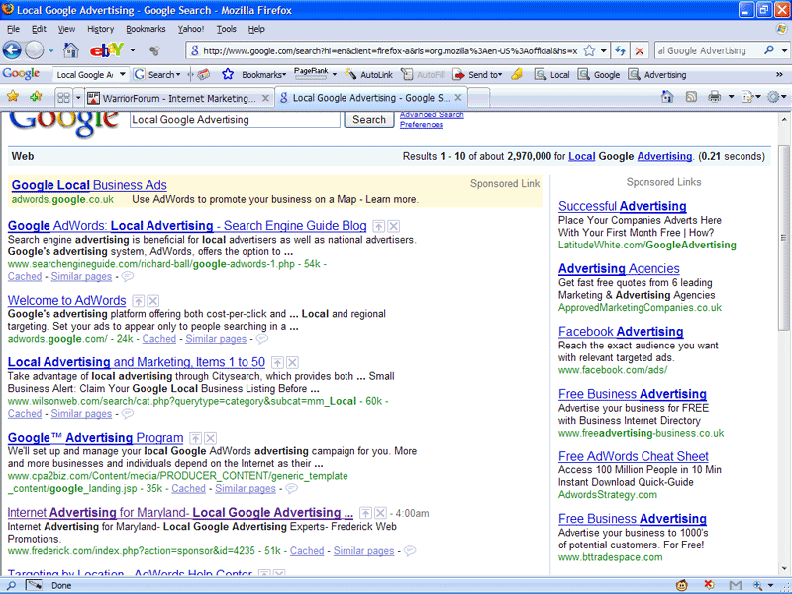Click the AutoLink wand button
792x594 pixels.
point(368,75)
